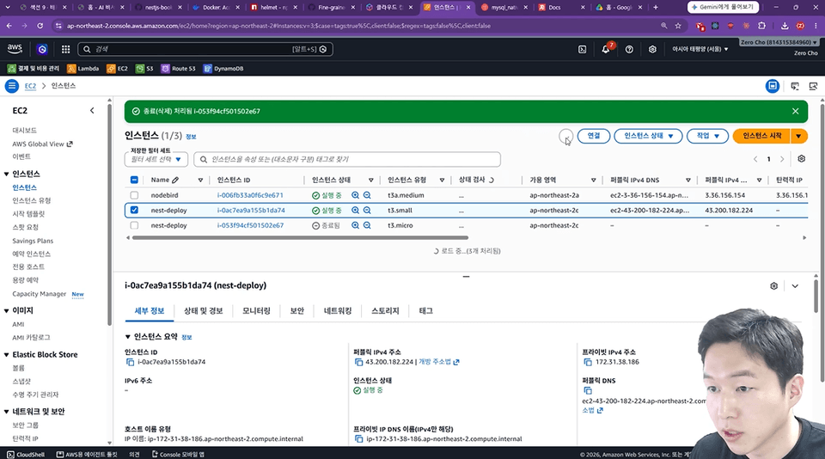This screenshot has width=825, height=459.
Task: Switch to the Tags tab
Action: tap(425, 311)
